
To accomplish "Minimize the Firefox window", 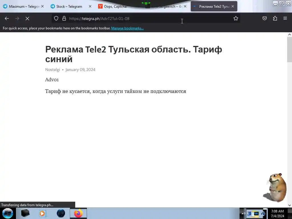I will [275, 3].
